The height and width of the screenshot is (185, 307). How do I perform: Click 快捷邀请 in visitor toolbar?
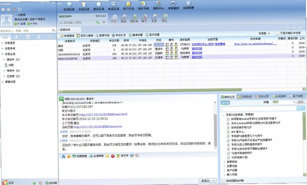(x=67, y=36)
